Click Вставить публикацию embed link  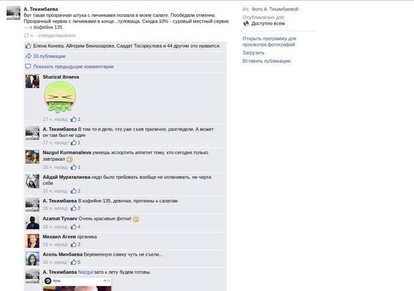point(266,61)
